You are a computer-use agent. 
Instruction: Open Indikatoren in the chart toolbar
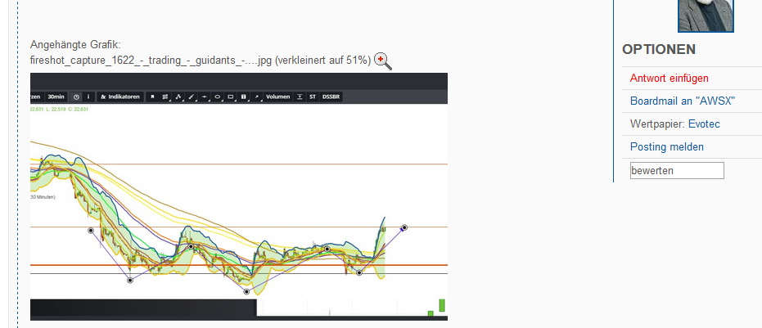(x=120, y=97)
